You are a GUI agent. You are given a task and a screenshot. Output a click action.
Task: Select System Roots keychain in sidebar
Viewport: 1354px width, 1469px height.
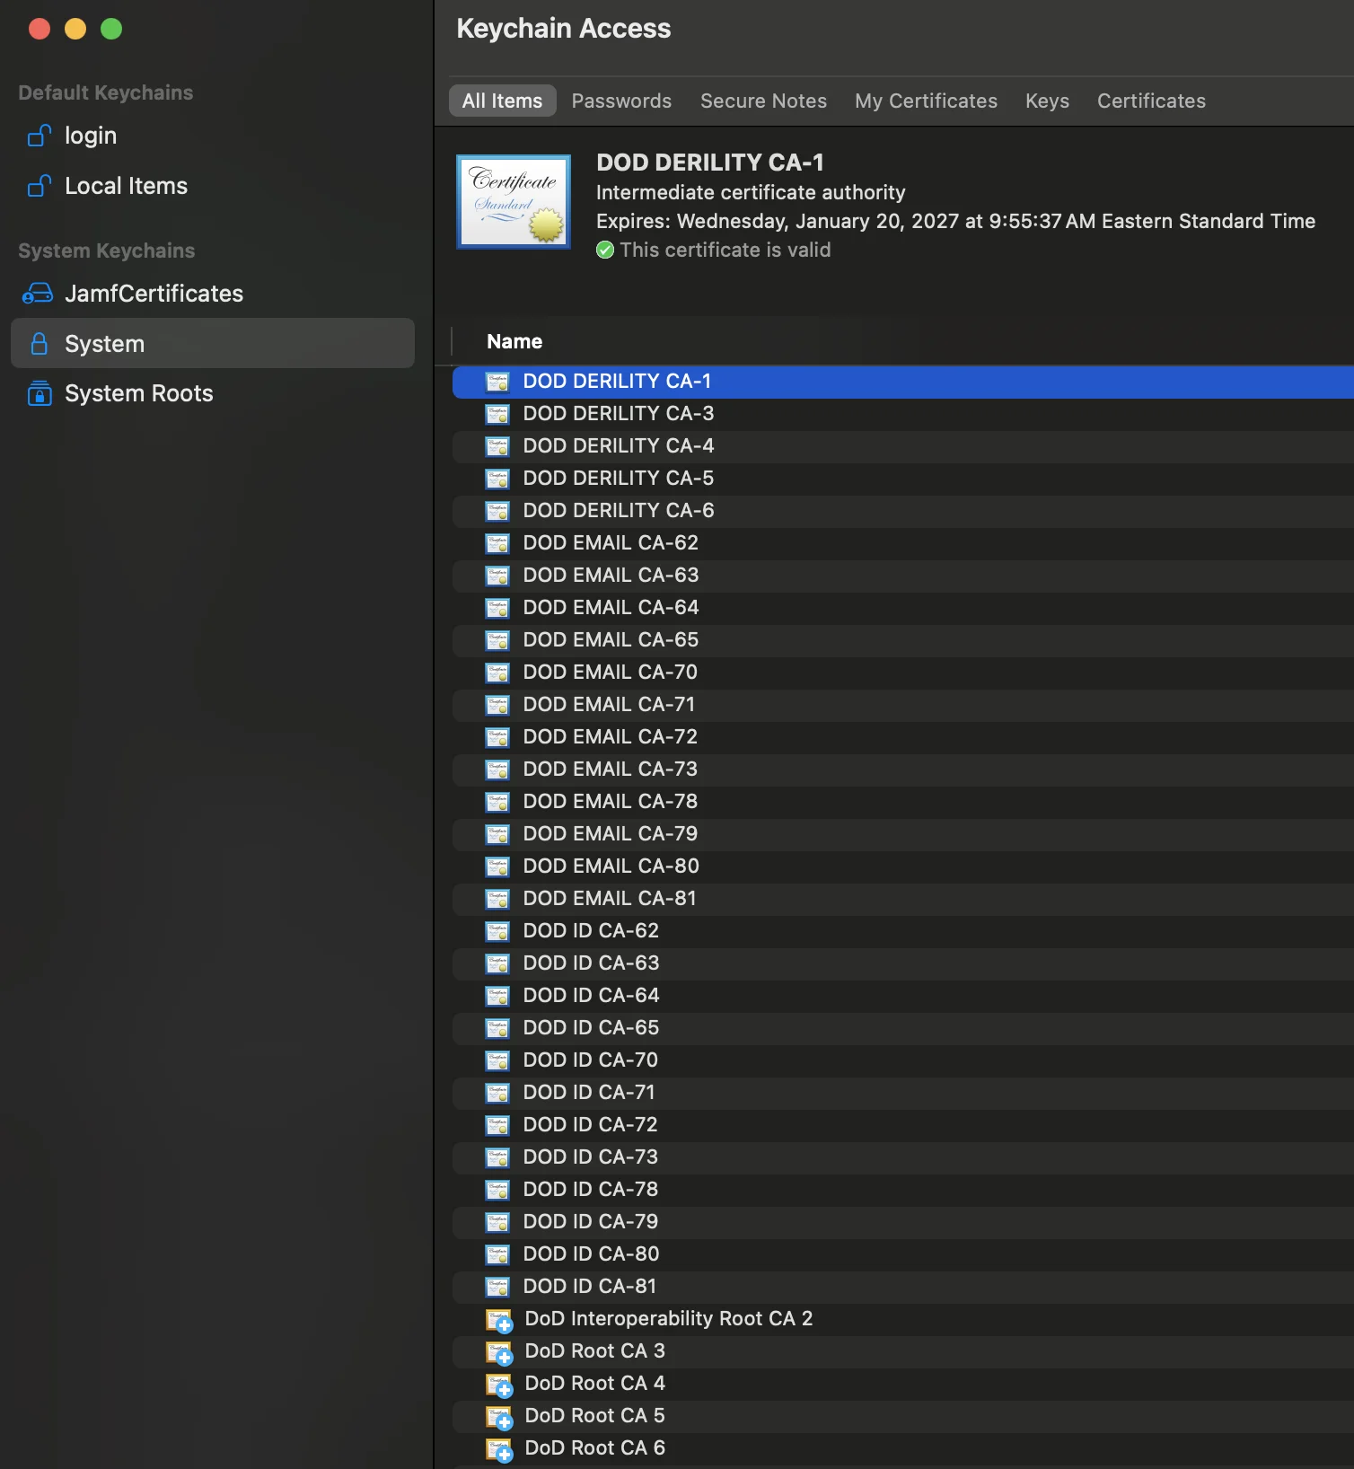point(213,393)
